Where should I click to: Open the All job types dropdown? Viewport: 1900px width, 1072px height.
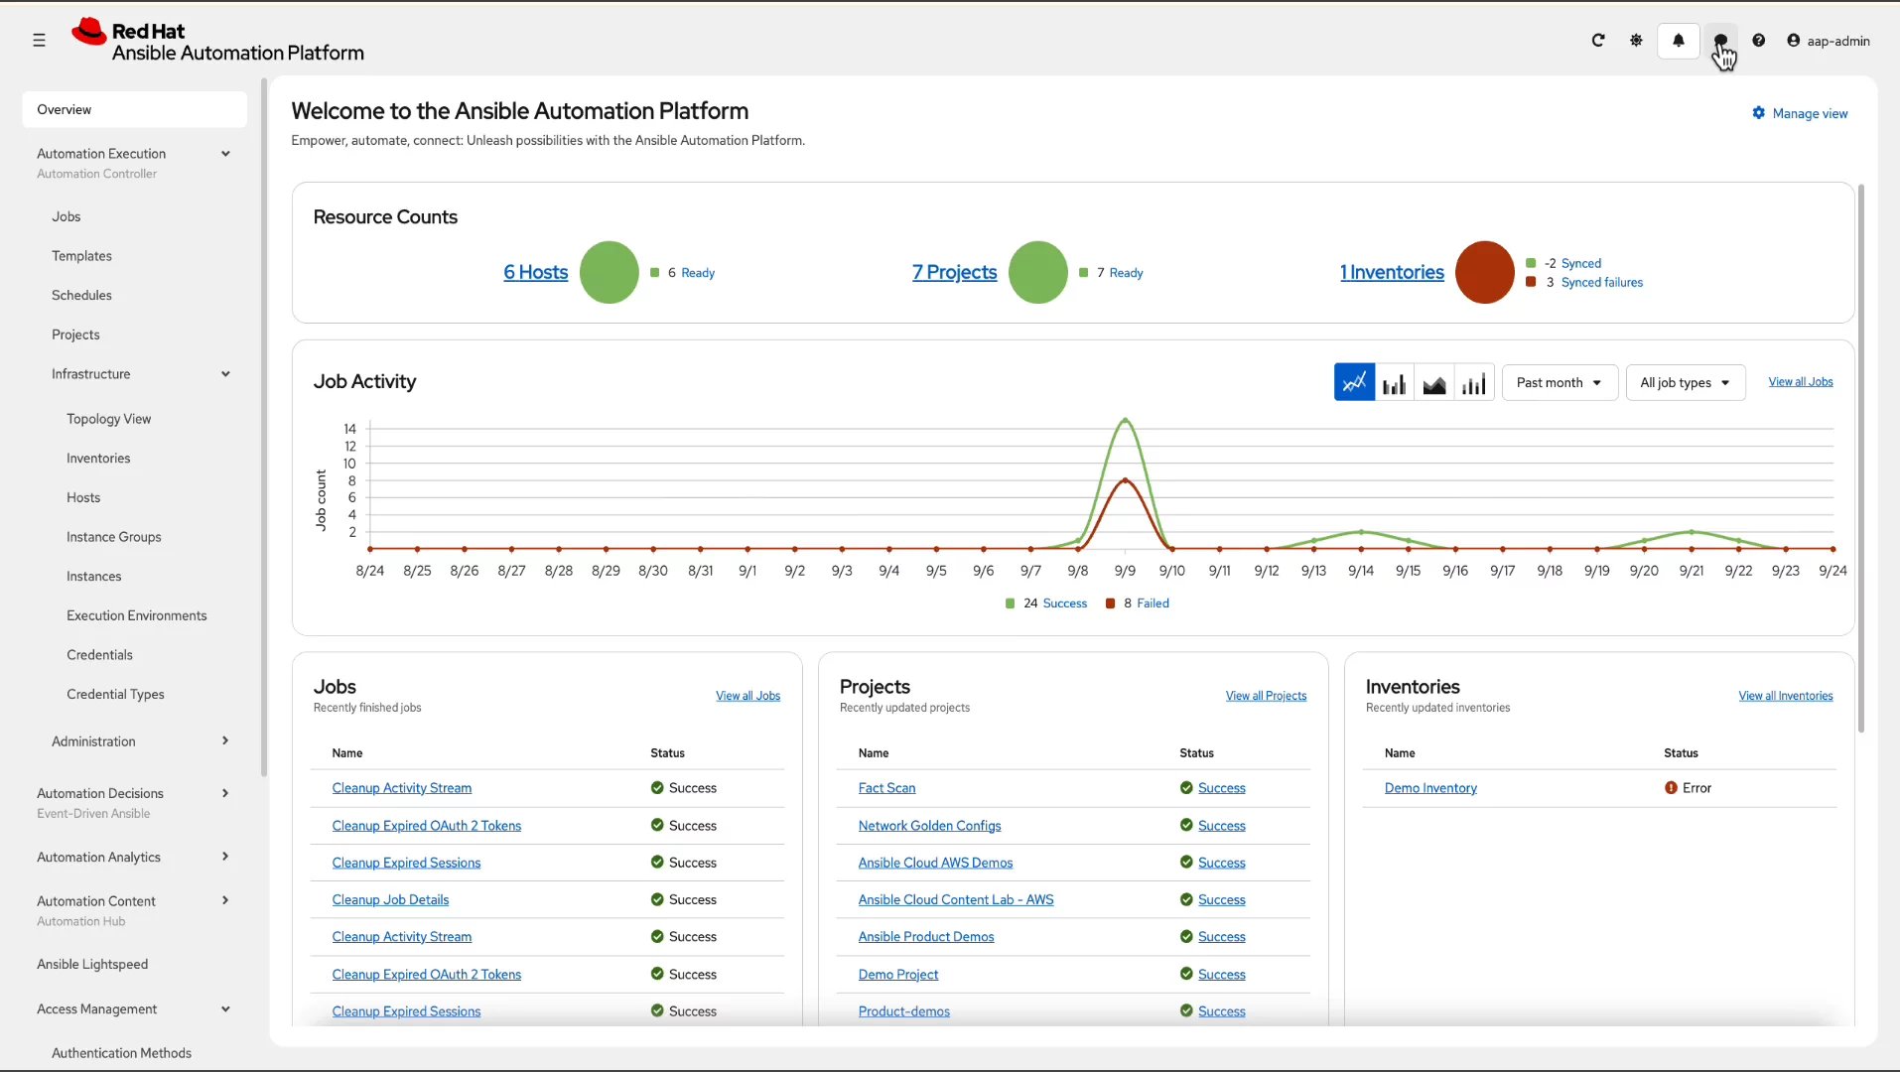1685,382
